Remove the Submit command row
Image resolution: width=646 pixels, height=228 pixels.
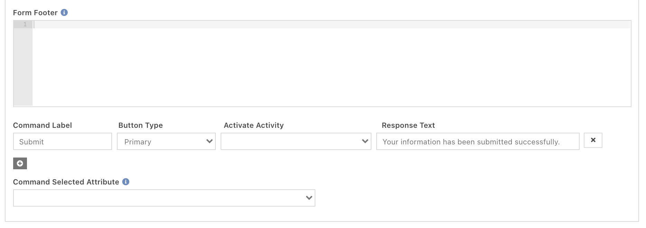coord(593,140)
